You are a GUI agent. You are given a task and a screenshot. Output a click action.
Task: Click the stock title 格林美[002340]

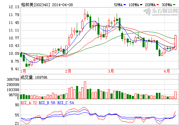coord(36,5)
